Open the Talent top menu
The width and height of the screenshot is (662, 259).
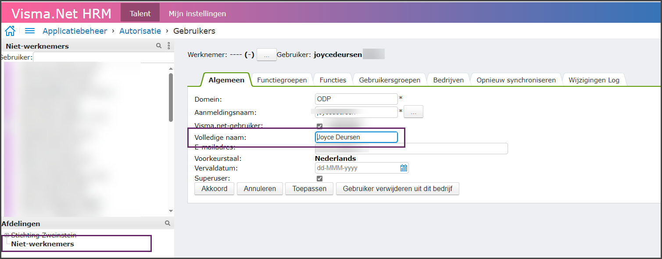[x=140, y=13]
